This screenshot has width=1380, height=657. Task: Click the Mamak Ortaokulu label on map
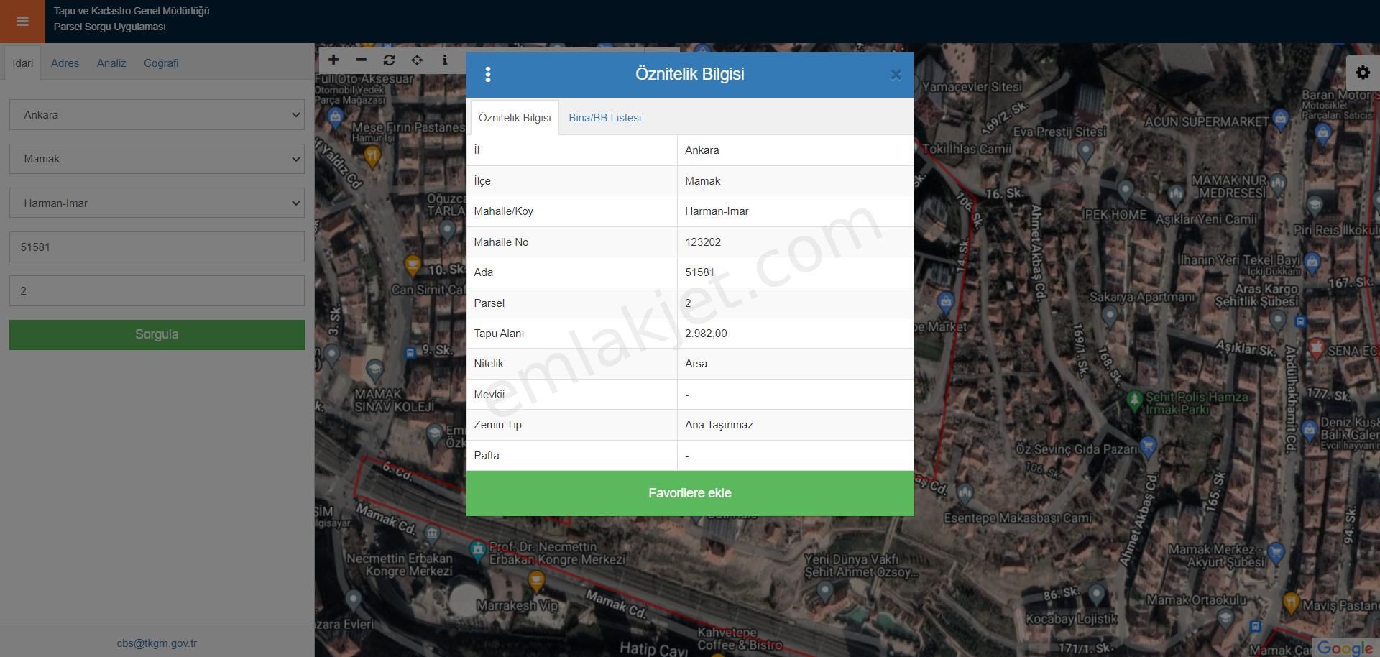(x=1197, y=600)
